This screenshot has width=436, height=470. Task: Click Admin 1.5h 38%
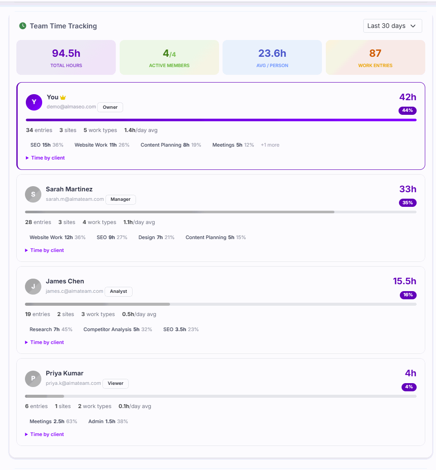coord(108,421)
